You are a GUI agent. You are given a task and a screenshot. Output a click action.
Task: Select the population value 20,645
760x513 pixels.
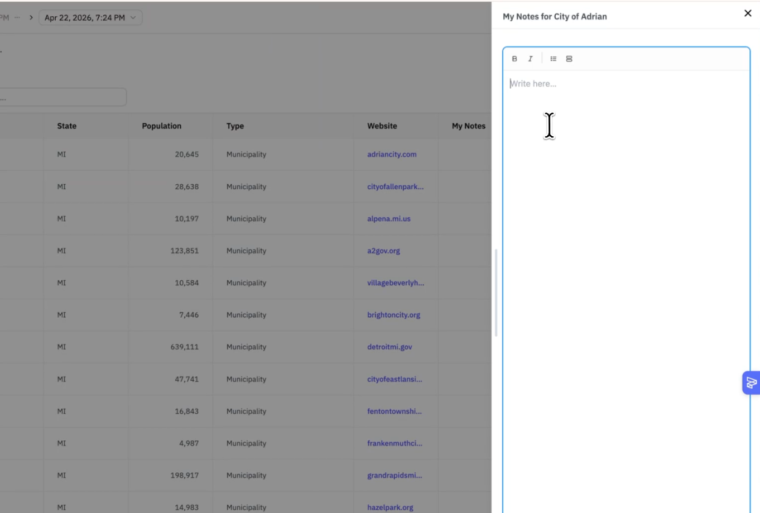(186, 155)
